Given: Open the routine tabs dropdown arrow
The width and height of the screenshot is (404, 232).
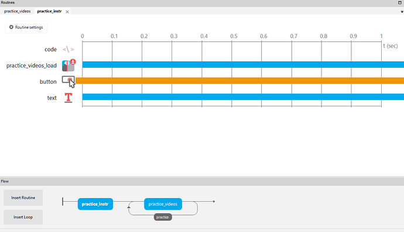Looking at the screenshot, I should pos(402,12).
